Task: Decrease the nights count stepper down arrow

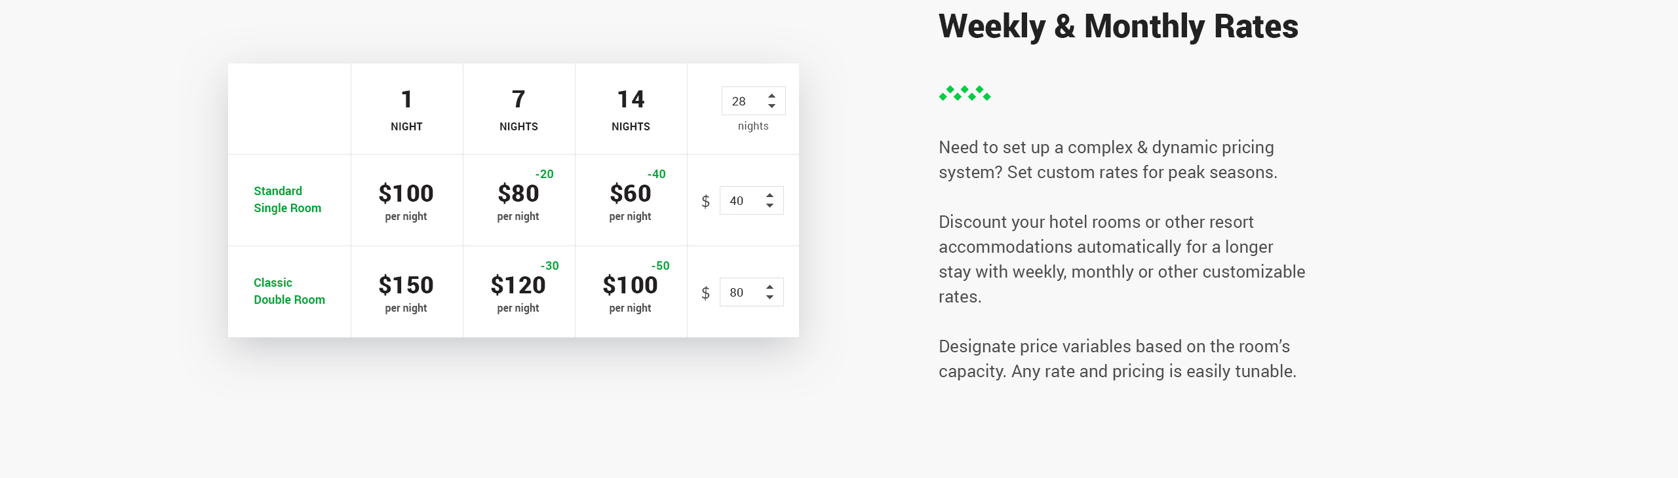Action: [771, 106]
